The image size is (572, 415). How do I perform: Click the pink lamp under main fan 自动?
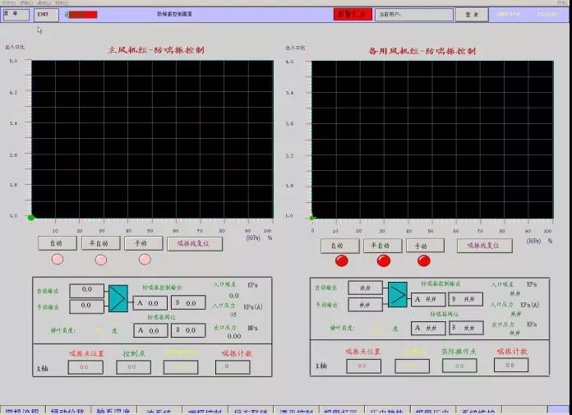(58, 260)
